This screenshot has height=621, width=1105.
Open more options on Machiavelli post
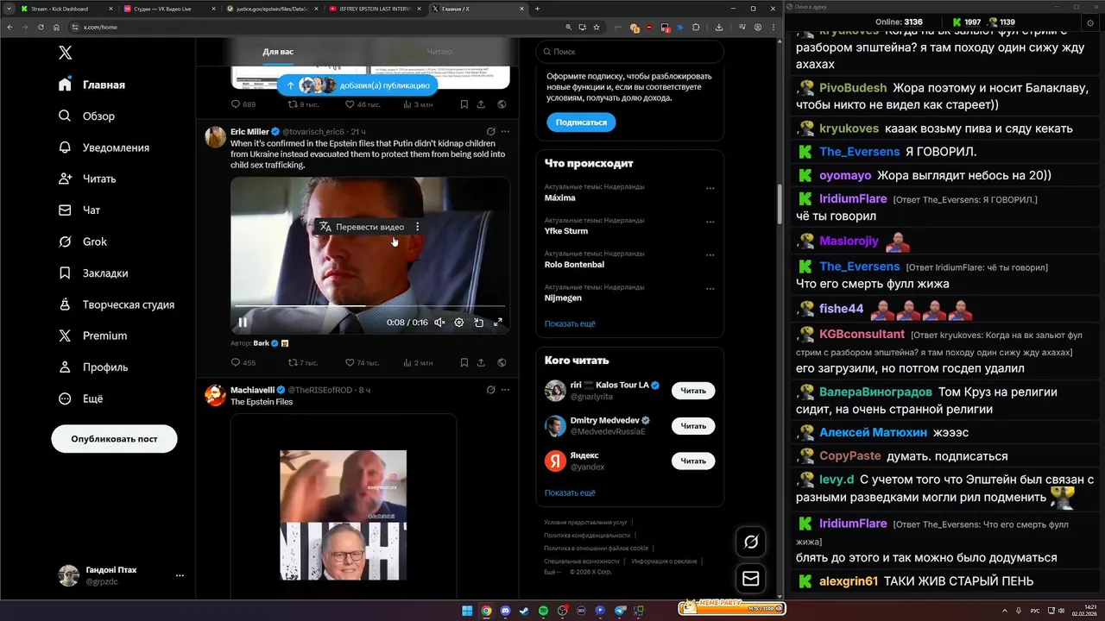tap(505, 390)
